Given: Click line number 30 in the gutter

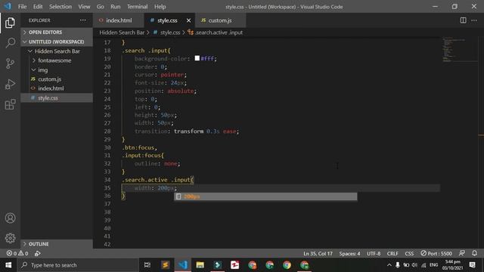Looking at the screenshot, I should (107, 147).
